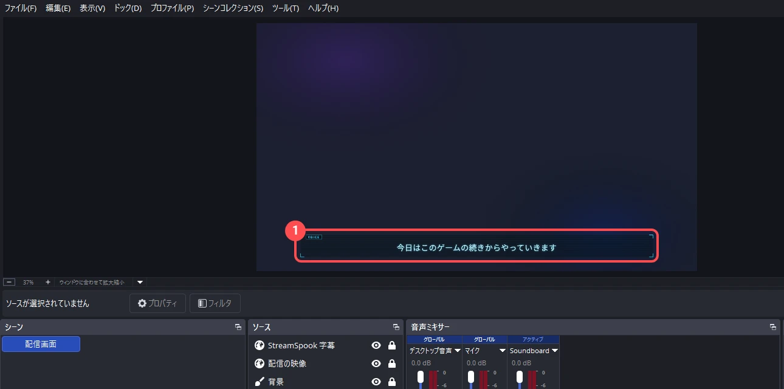The height and width of the screenshot is (389, 784).
Task: Click the 37% zoom value
Action: coord(29,282)
